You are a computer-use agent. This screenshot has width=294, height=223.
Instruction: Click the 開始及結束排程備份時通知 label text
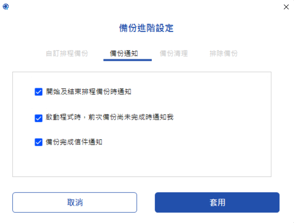[x=88, y=92]
